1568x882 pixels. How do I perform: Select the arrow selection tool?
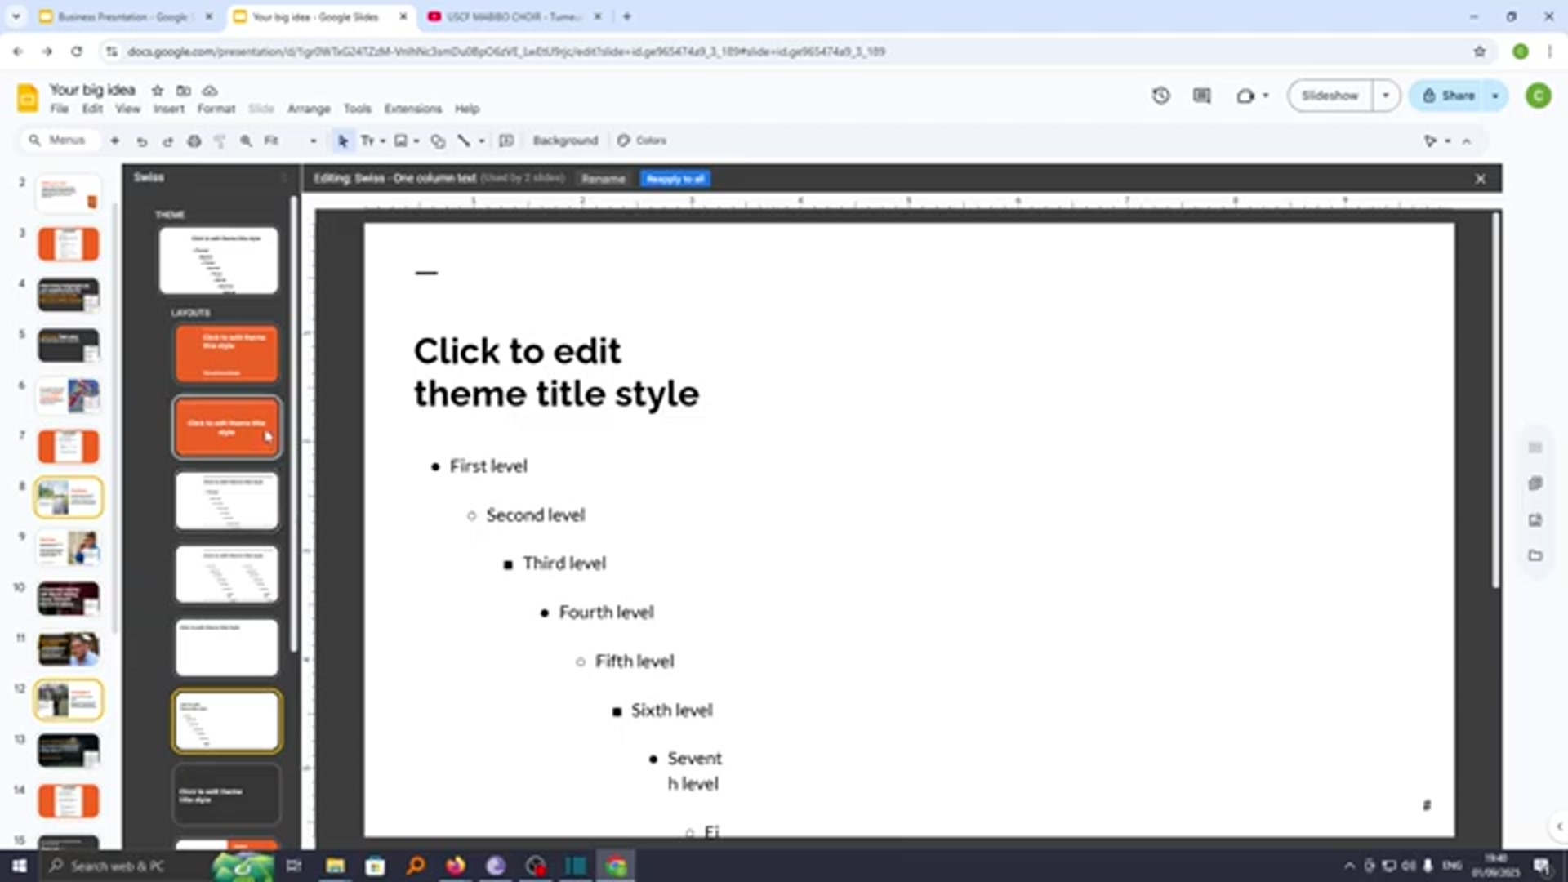pos(342,140)
